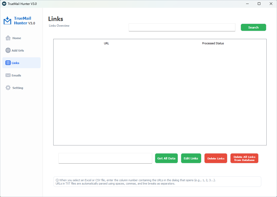277x197 pixels.
Task: Focus the search text field
Action: click(182, 27)
